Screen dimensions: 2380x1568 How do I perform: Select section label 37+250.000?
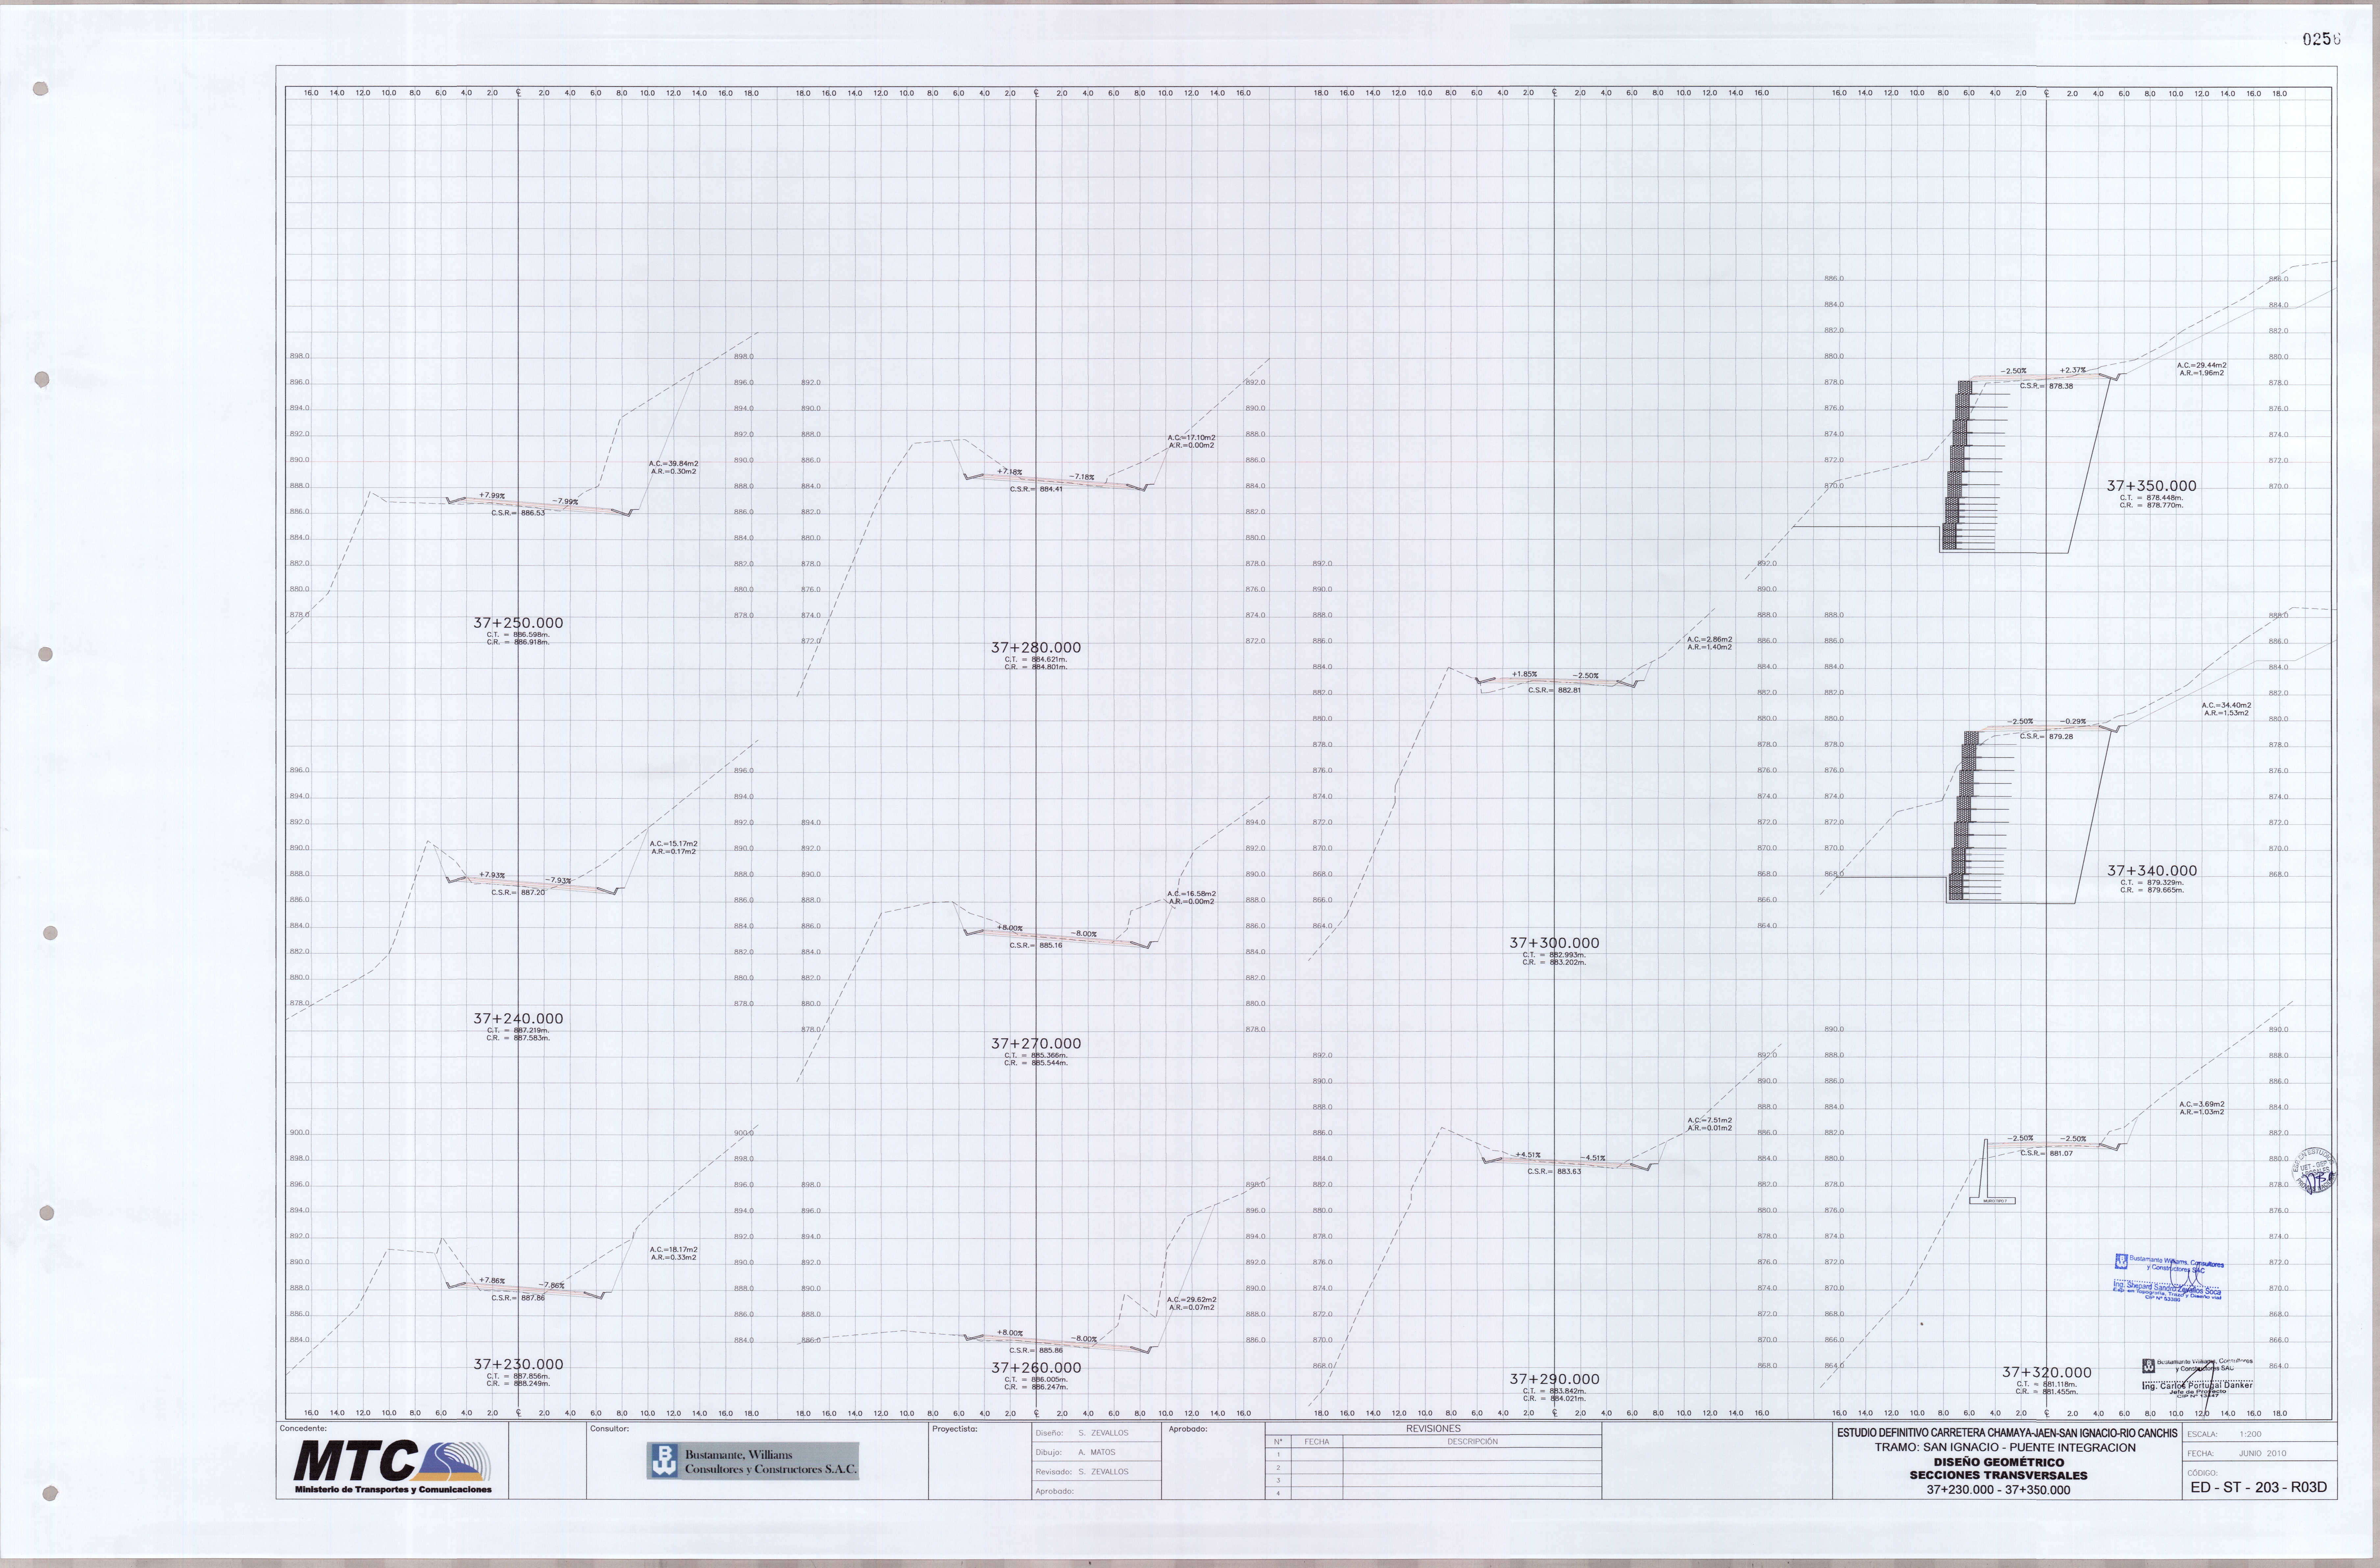point(518,623)
